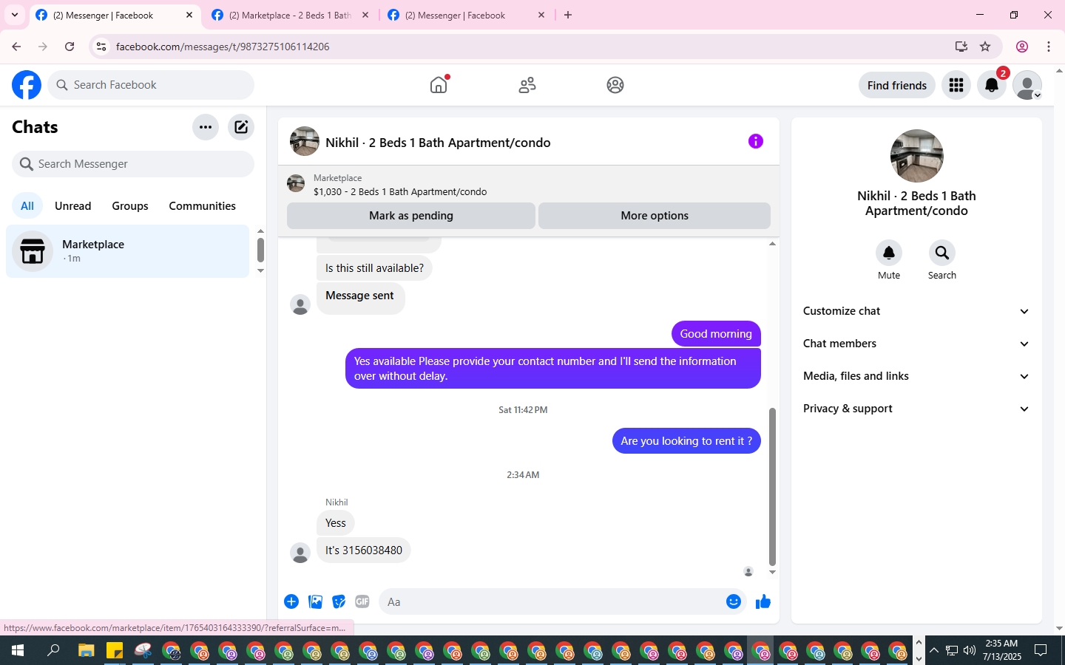The image size is (1065, 665).
Task: Mute the conversation with the bell icon
Action: tap(889, 253)
